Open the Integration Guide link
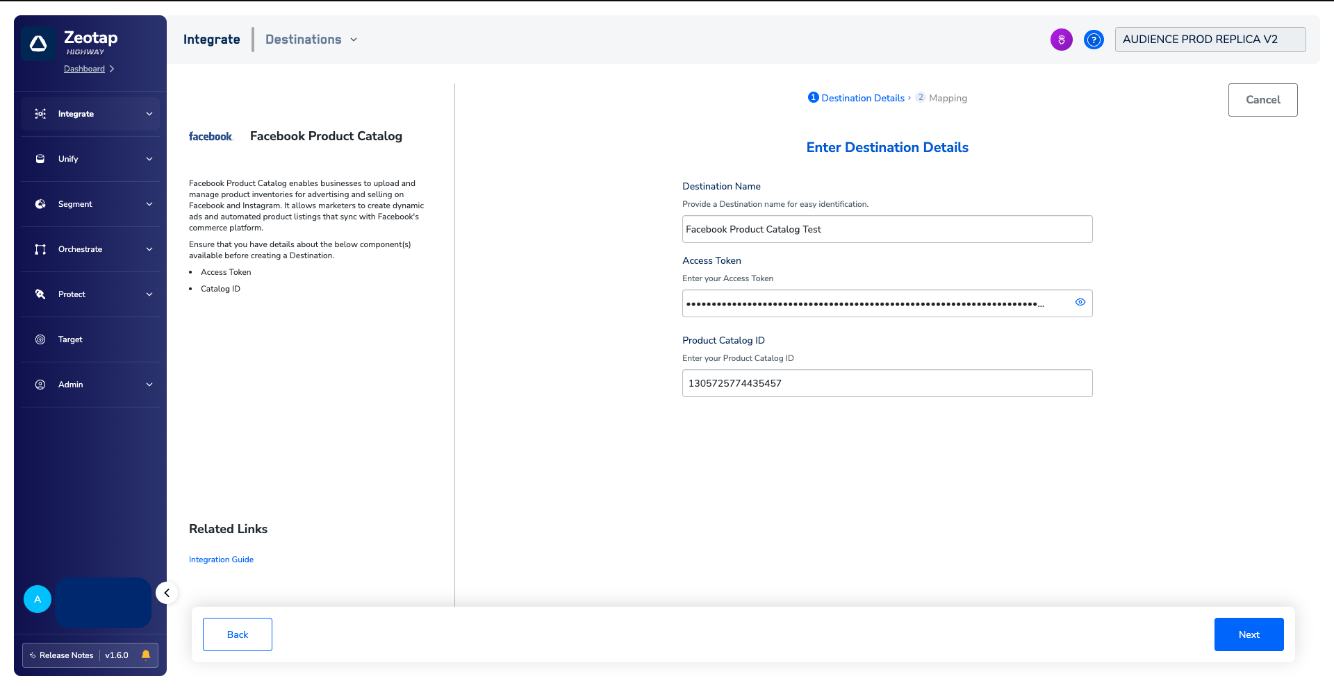Image resolution: width=1334 pixels, height=690 pixels. (x=221, y=559)
